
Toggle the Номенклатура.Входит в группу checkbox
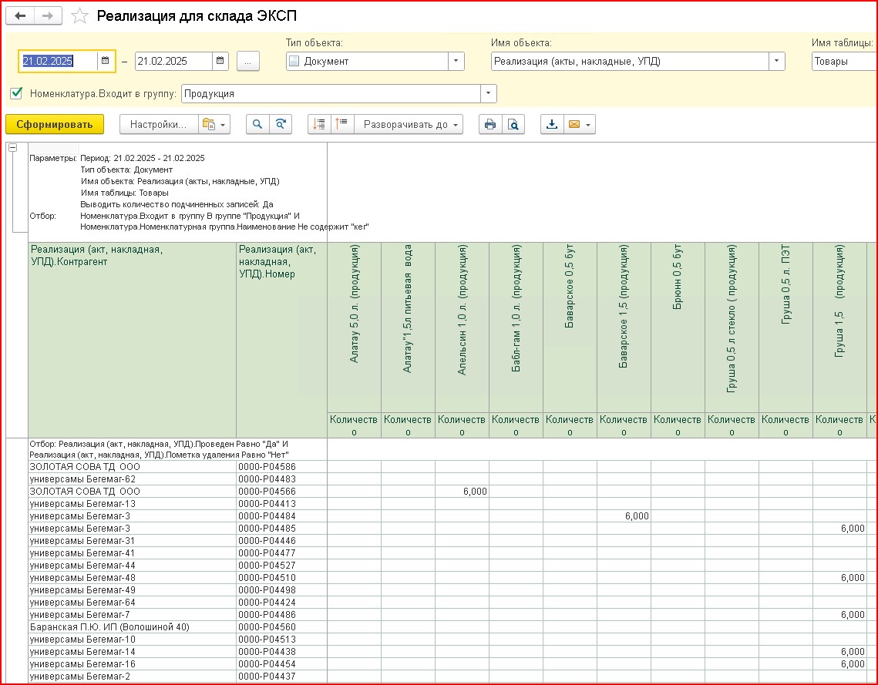16,93
